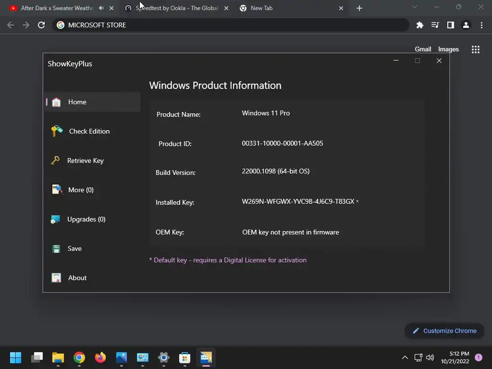Click Save in the ShowKeyPlus sidebar
The image size is (492, 369).
[74, 248]
